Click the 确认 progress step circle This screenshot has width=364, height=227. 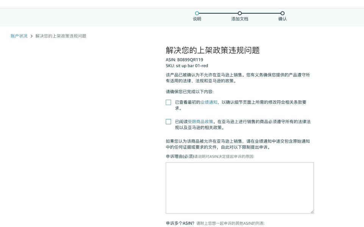point(282,14)
